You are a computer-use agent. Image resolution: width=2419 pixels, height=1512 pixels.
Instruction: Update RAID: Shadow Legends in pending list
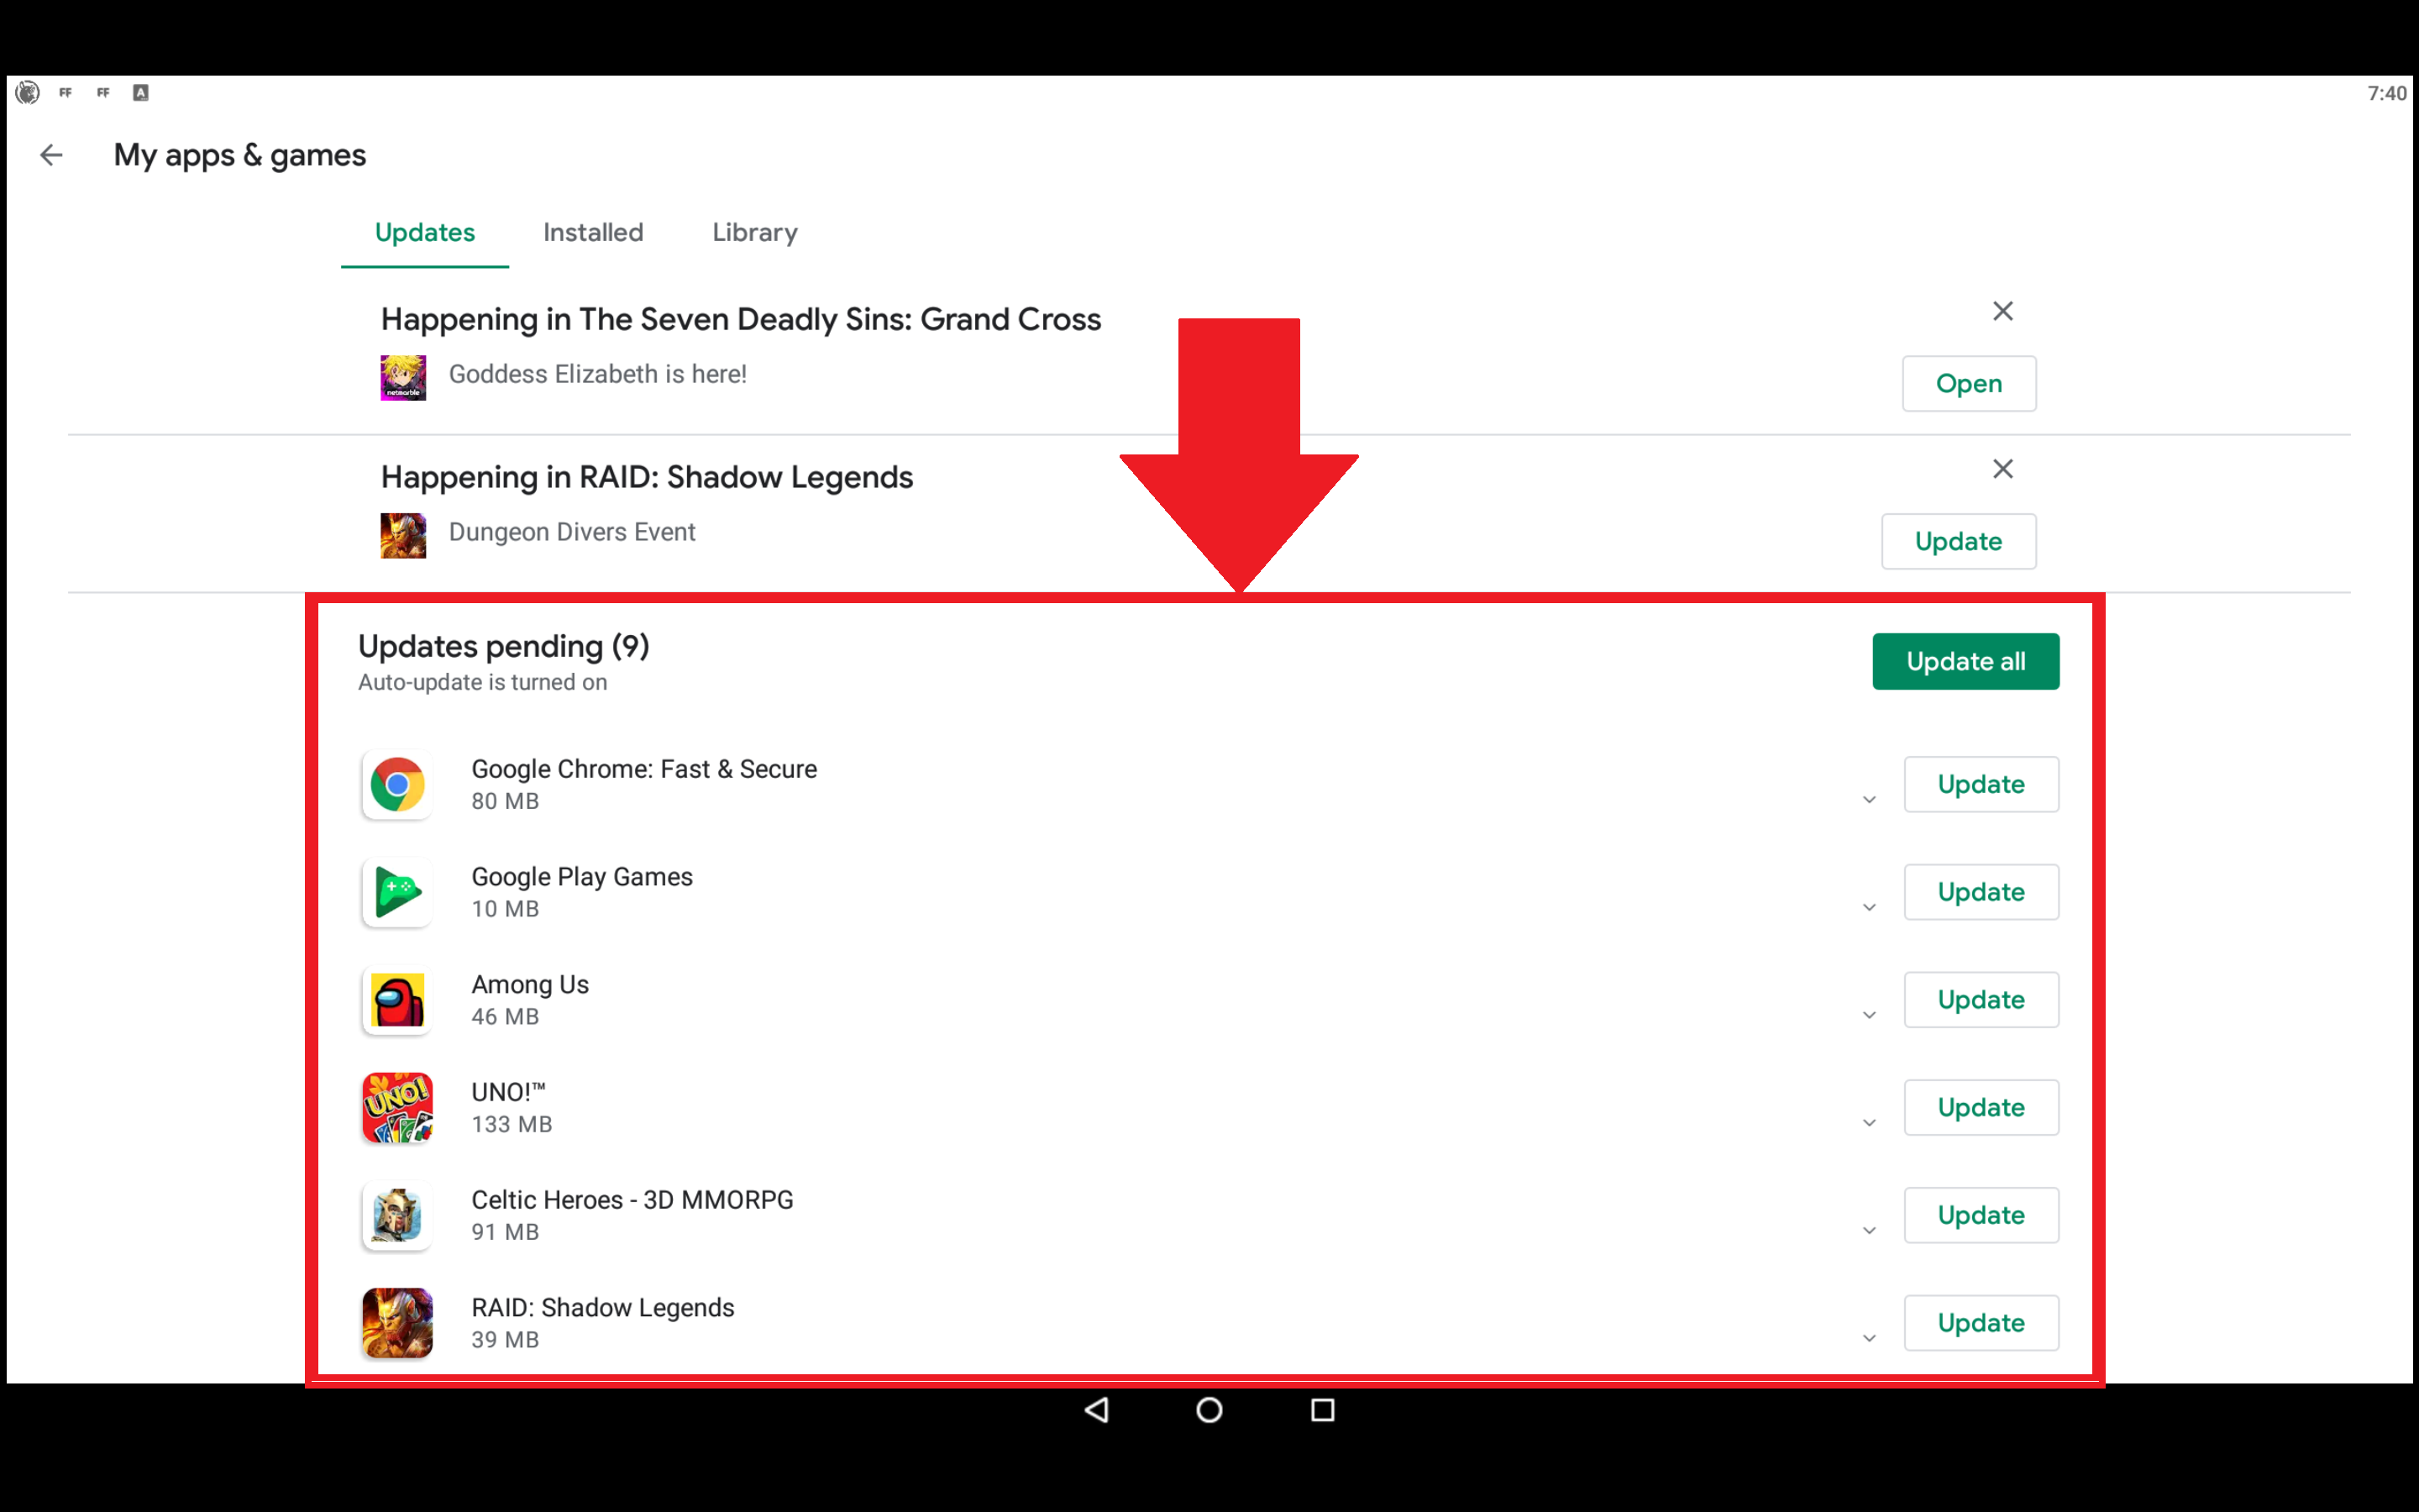point(1981,1323)
